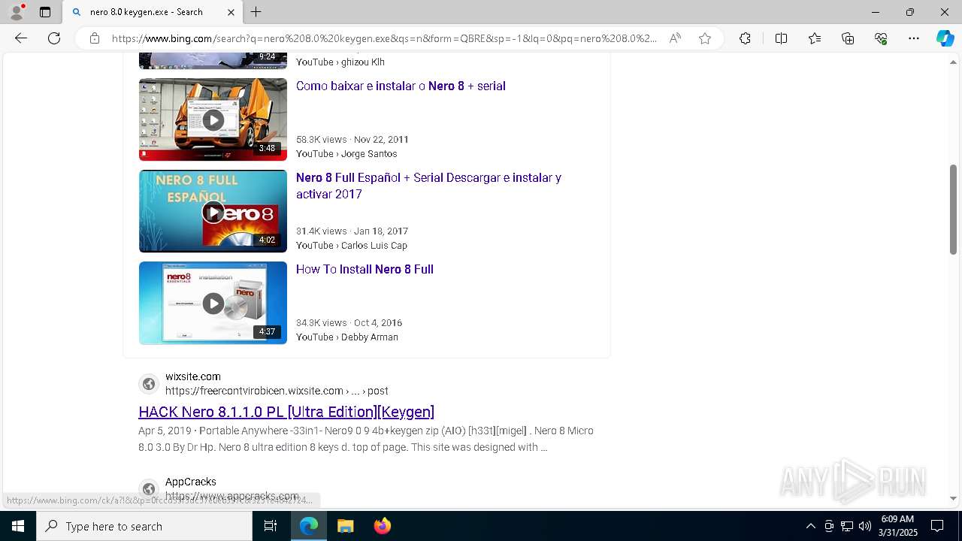
Task: Open 'Como baixar e instalar o Nero 8 + serial' link
Action: point(401,86)
